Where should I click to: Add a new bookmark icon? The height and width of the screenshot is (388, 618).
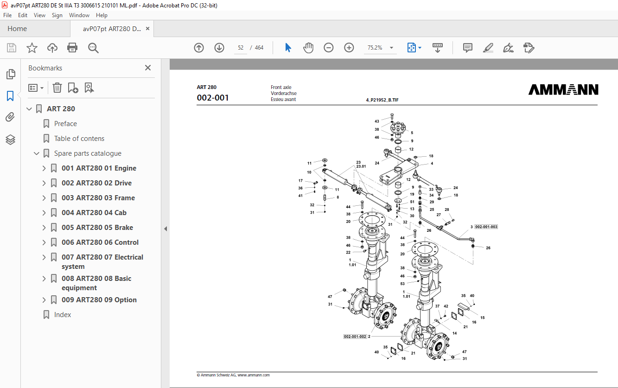[73, 88]
